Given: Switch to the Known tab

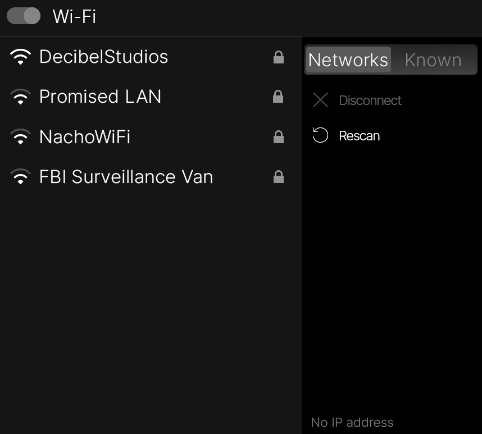Looking at the screenshot, I should pos(433,60).
